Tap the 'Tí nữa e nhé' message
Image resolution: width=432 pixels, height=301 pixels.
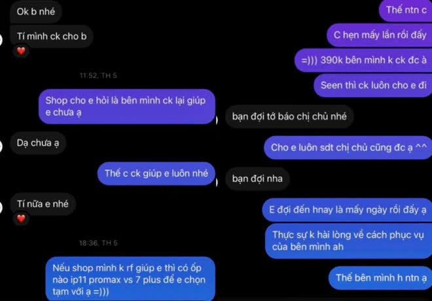pos(43,204)
